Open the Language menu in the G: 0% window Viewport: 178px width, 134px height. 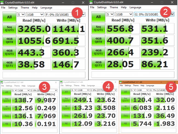pos(135,7)
